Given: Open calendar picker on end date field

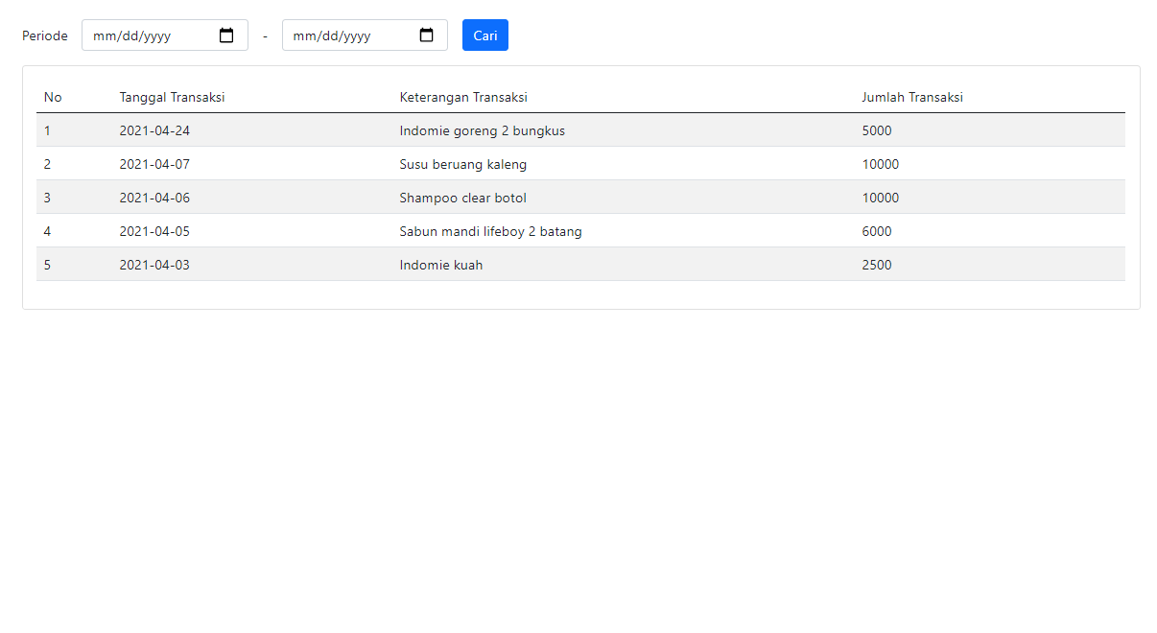Looking at the screenshot, I should (427, 35).
